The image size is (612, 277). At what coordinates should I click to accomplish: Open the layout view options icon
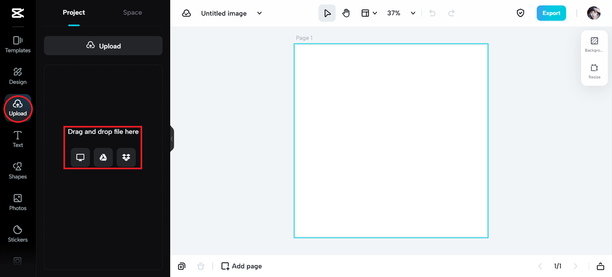pyautogui.click(x=365, y=13)
